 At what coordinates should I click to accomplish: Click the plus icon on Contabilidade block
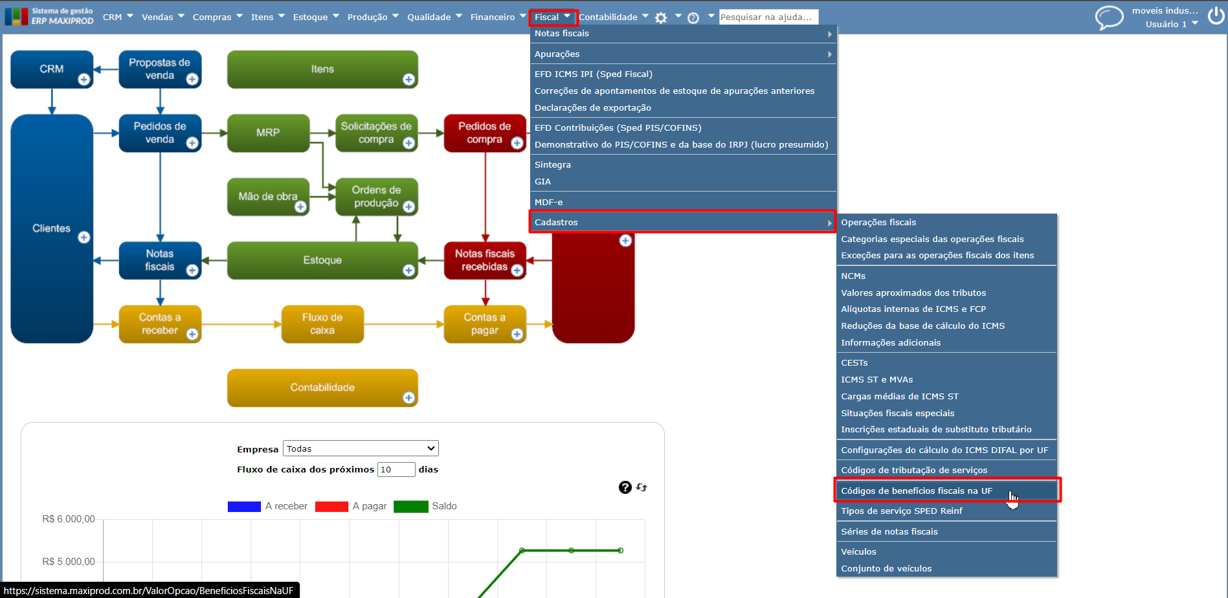pyautogui.click(x=408, y=398)
